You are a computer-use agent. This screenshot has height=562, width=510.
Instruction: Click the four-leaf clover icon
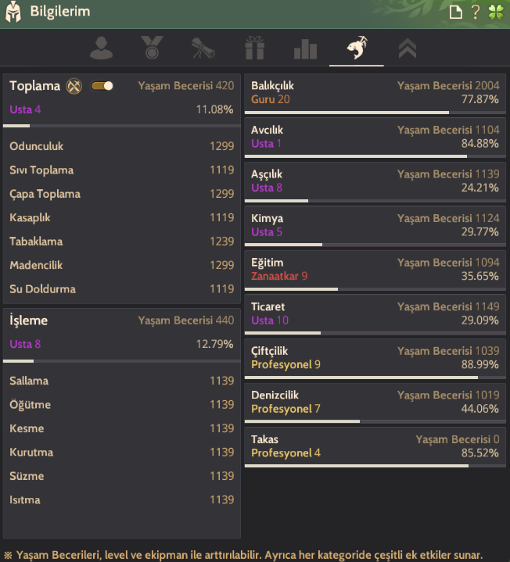coord(496,12)
